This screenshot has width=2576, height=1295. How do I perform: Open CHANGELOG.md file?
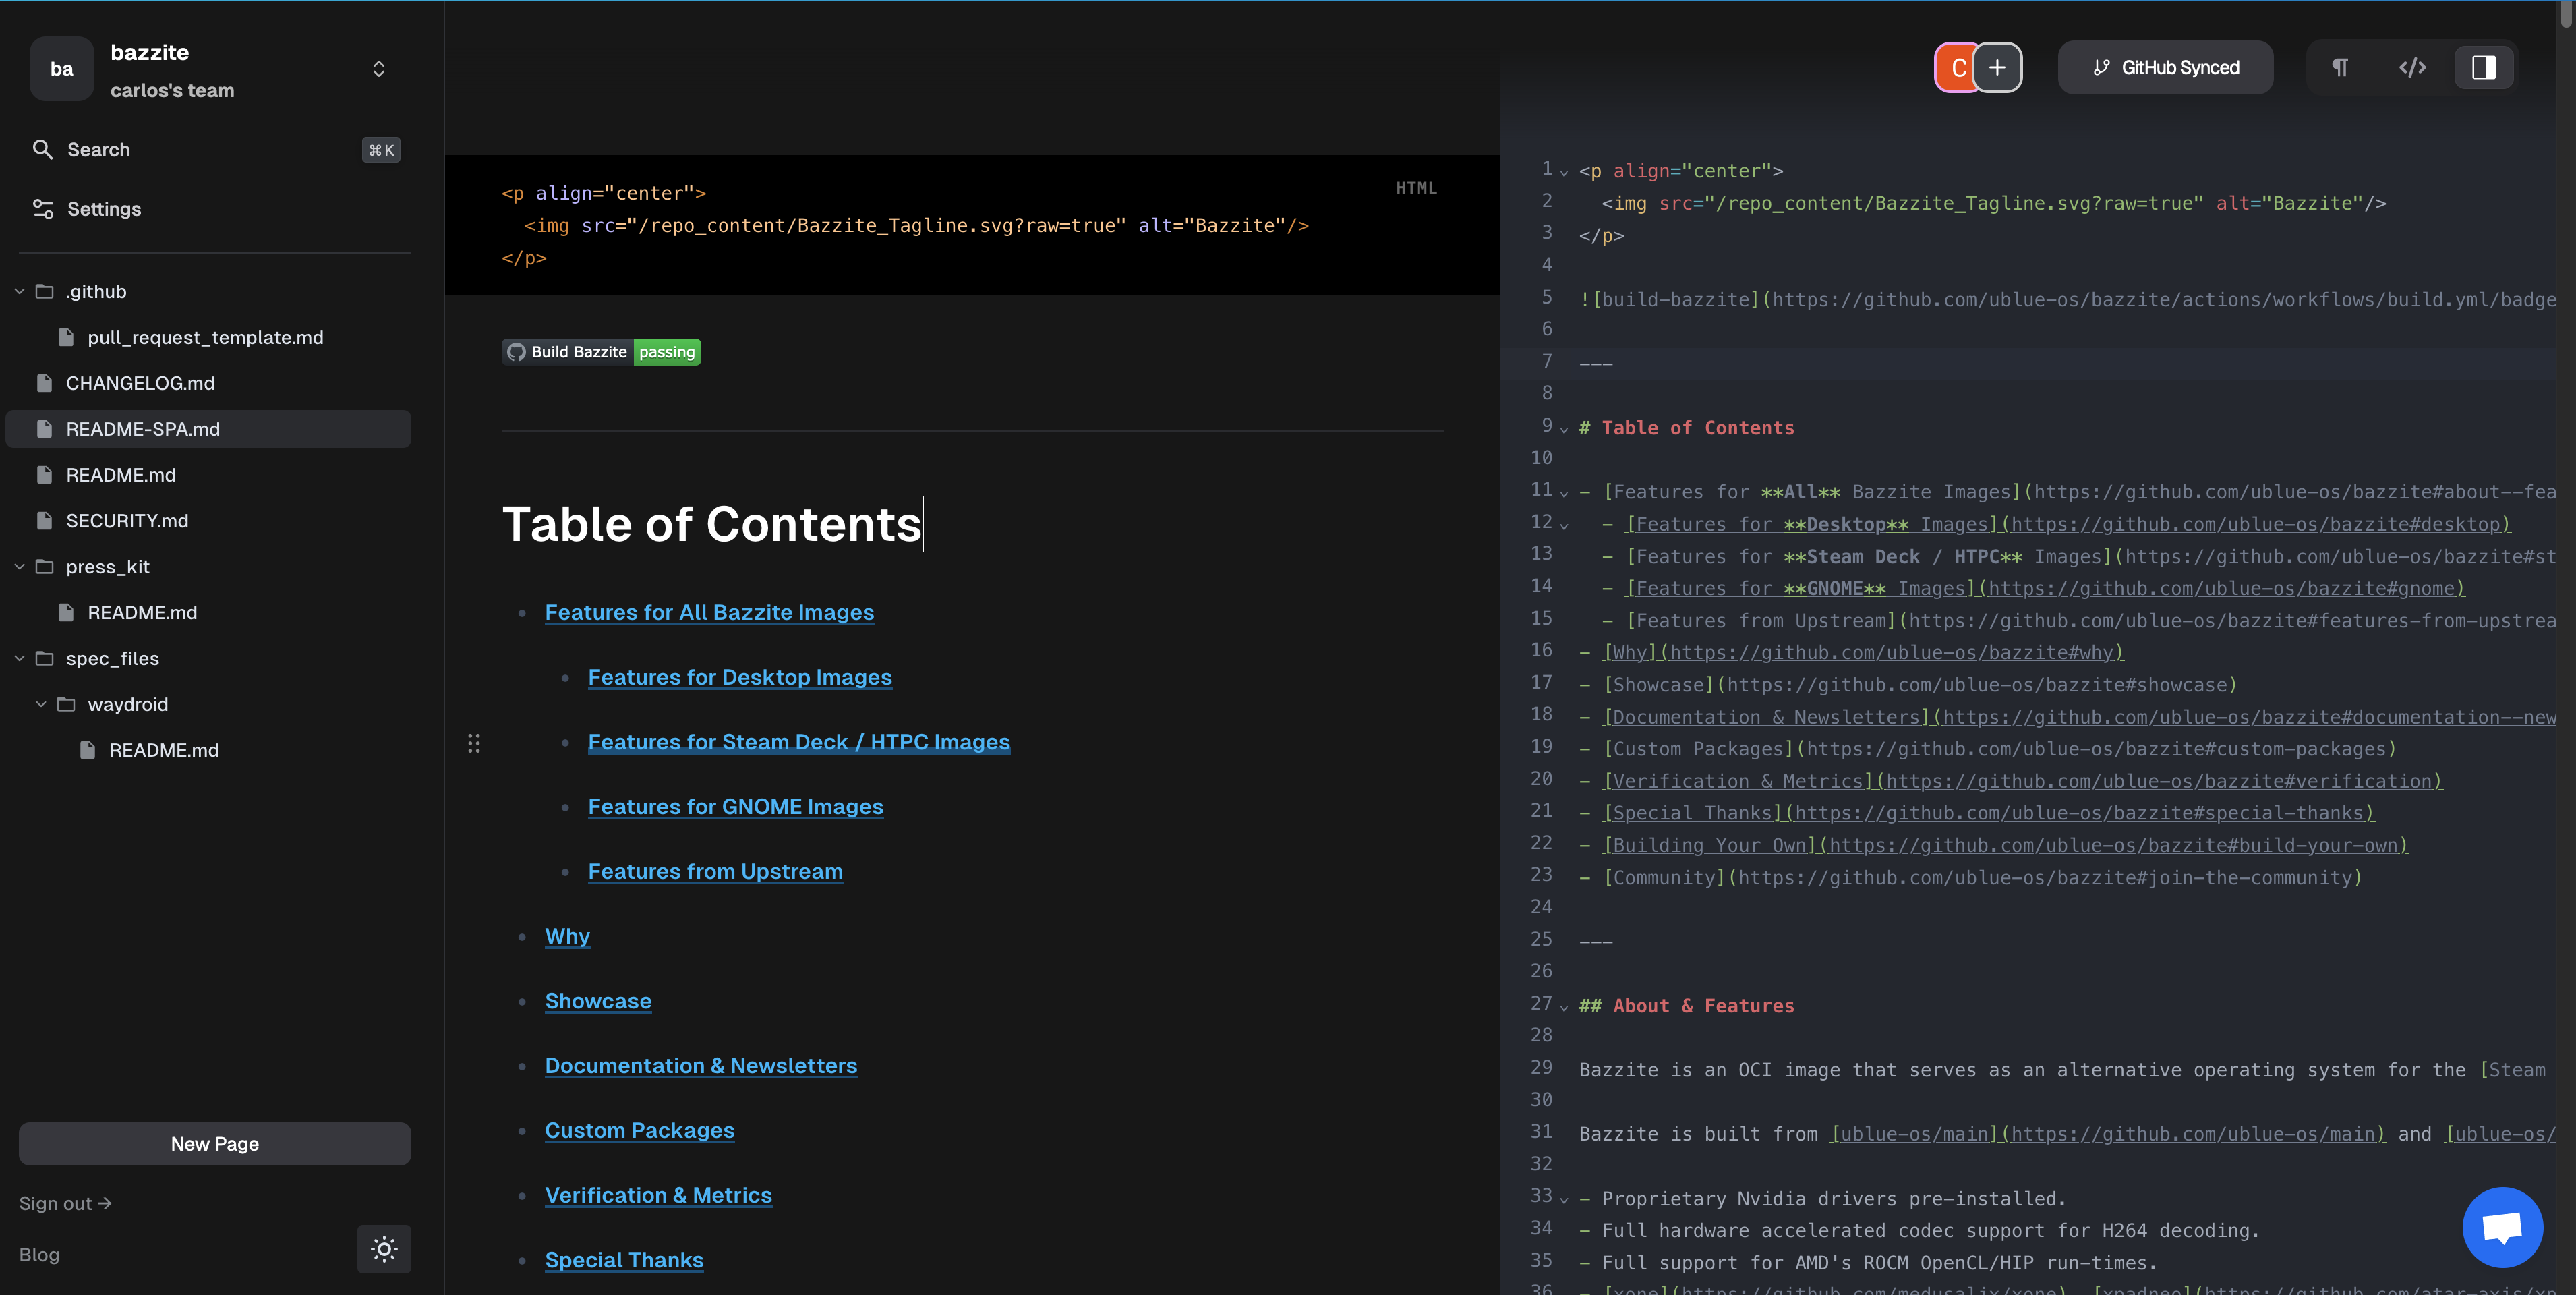click(x=140, y=383)
